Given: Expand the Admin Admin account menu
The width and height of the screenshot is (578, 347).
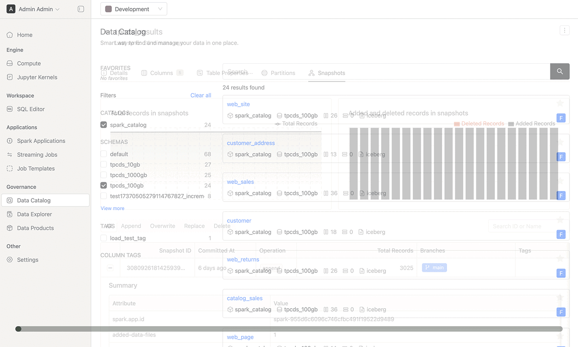Looking at the screenshot, I should (39, 9).
